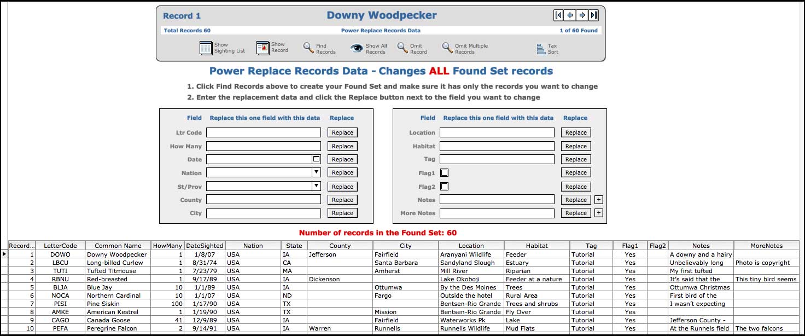The image size is (805, 336).
Task: Click Replace button for County
Action: pos(342,200)
